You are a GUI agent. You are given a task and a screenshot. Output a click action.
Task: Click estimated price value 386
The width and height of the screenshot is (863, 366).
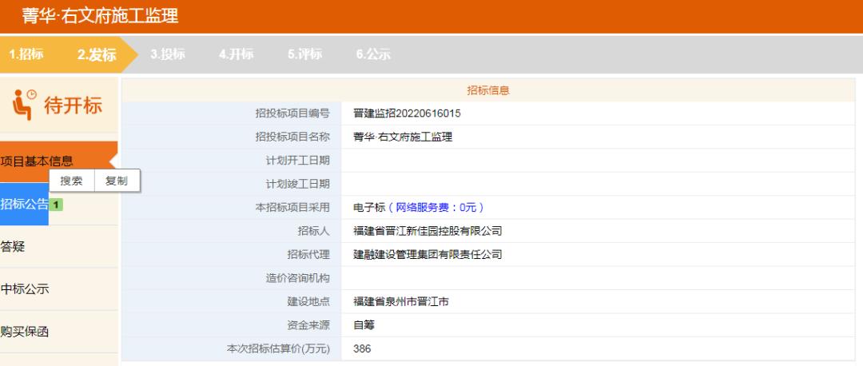pyautogui.click(x=362, y=349)
